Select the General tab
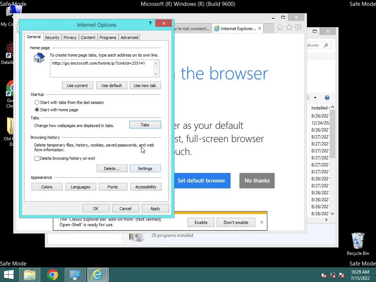The width and height of the screenshot is (376, 282). coord(33,37)
